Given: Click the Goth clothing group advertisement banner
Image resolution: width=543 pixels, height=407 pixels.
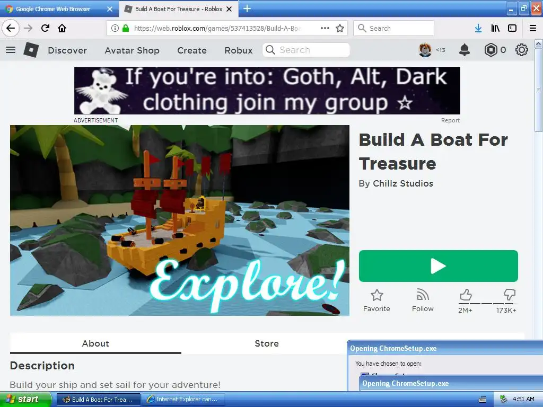Looking at the screenshot, I should click(x=267, y=91).
